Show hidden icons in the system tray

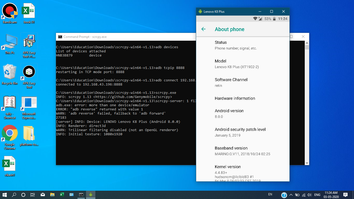[291, 194]
